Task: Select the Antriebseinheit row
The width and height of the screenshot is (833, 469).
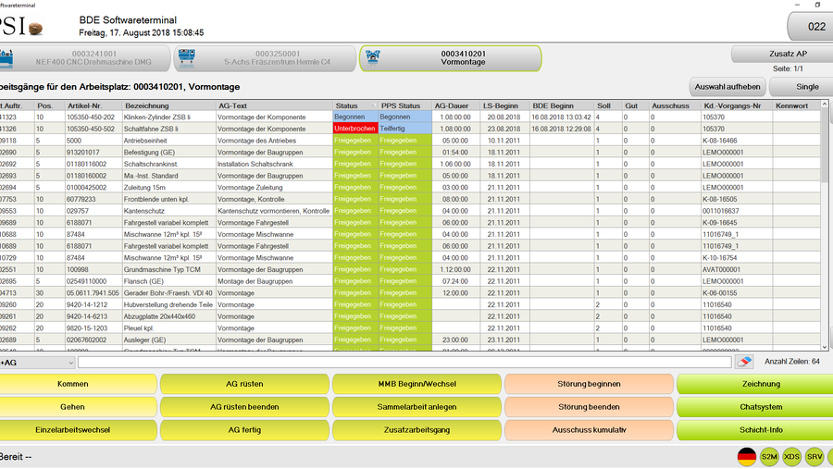Action: (x=410, y=141)
